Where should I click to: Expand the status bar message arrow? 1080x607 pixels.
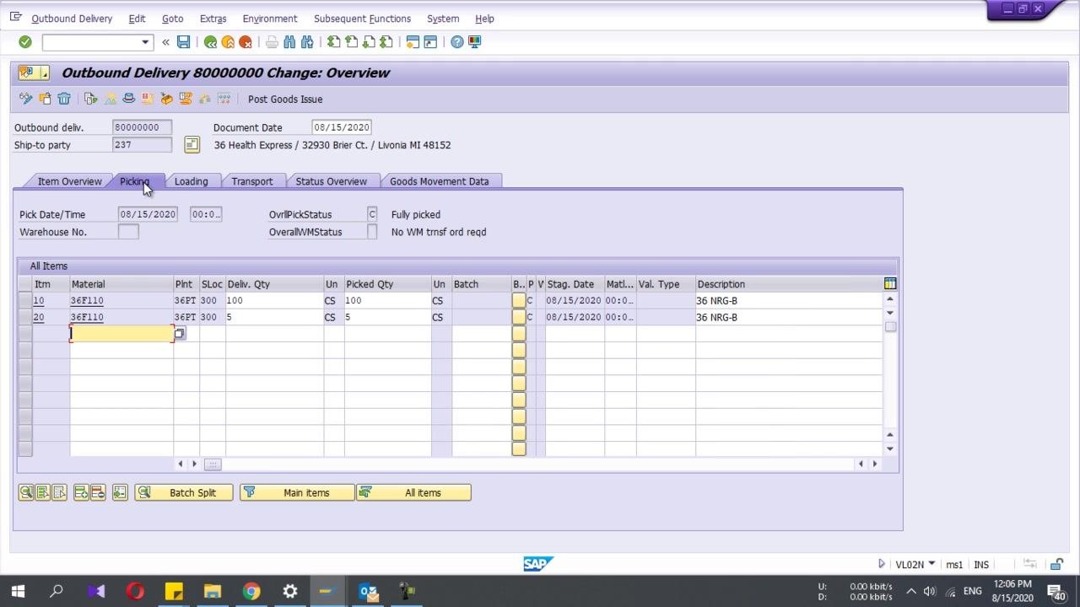[x=882, y=564]
